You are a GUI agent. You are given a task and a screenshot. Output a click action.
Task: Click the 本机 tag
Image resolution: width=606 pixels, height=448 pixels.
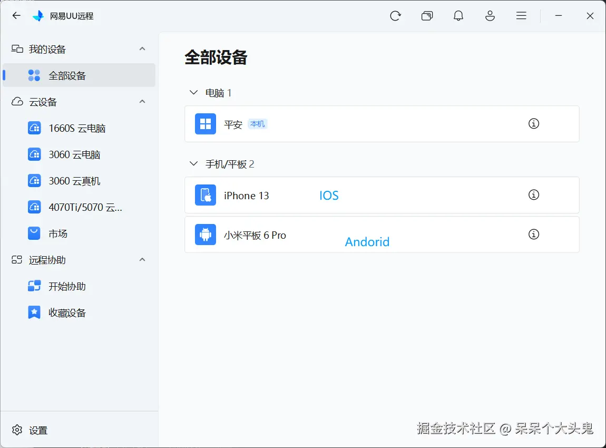tap(257, 124)
